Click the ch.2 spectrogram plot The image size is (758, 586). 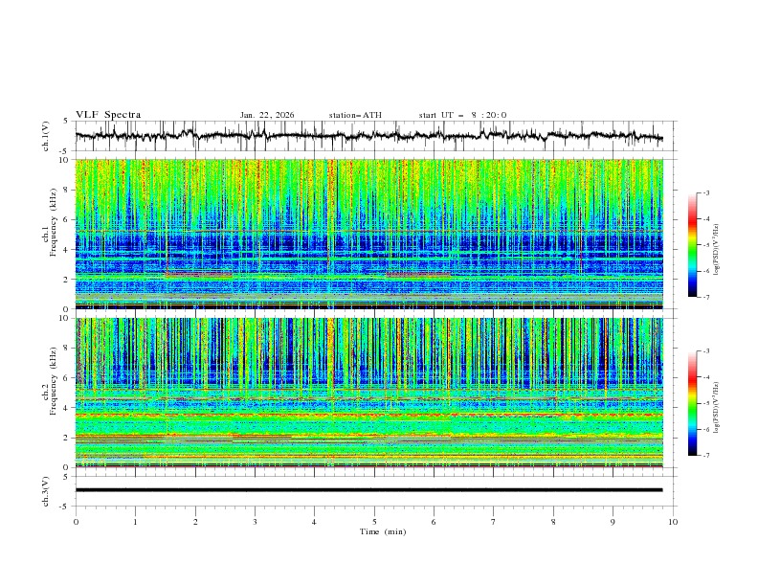point(369,393)
